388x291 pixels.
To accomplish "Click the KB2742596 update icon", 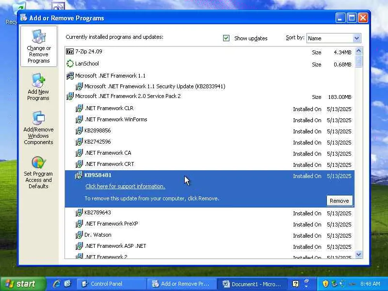I will coord(79,142).
